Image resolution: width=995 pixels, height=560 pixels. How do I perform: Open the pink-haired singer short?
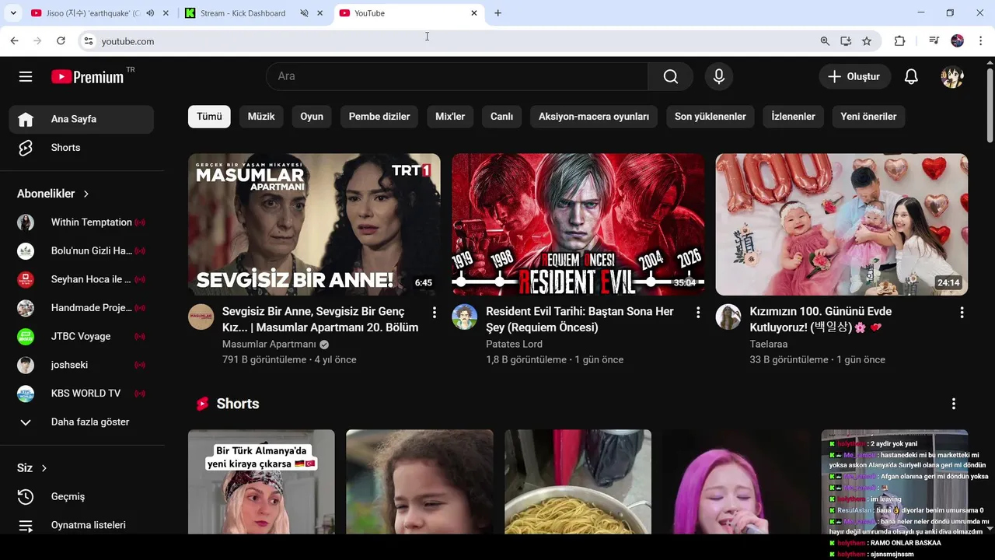(735, 482)
